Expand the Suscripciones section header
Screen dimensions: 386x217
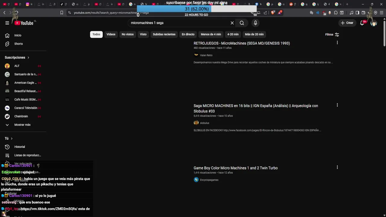[17, 58]
